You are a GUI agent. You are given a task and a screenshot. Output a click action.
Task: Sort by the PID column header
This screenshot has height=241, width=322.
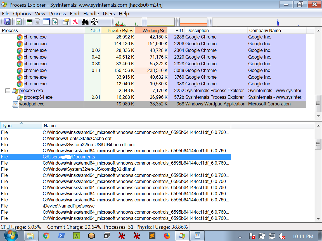[176, 30]
